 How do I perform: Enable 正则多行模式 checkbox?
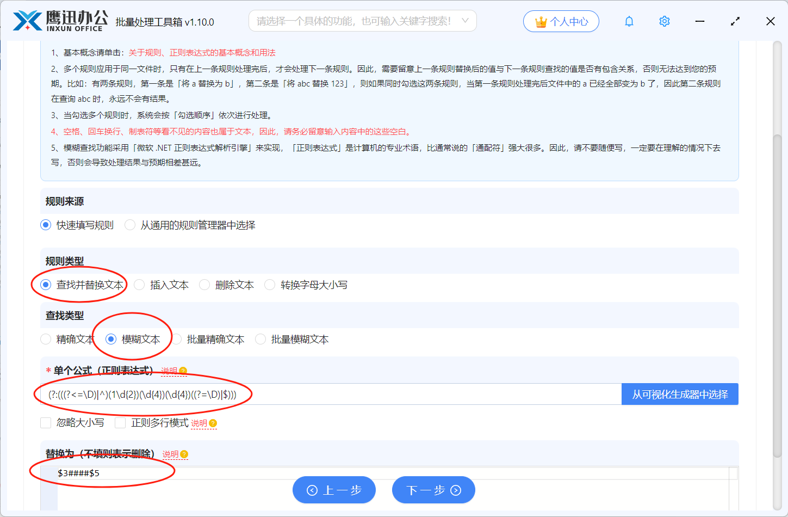(x=120, y=423)
